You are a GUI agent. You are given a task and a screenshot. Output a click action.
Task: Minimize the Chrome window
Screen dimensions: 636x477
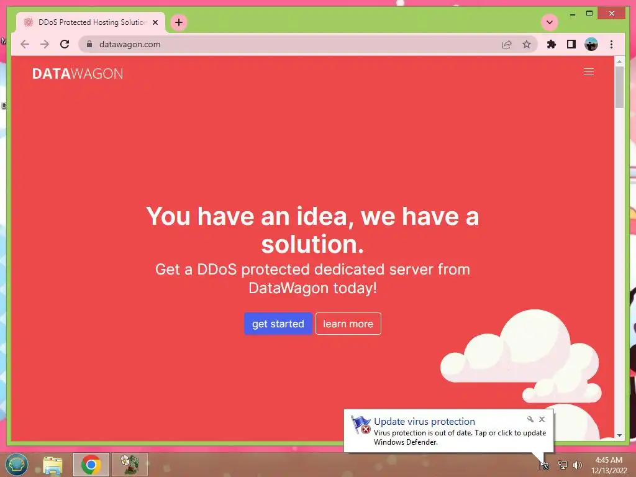coord(572,14)
